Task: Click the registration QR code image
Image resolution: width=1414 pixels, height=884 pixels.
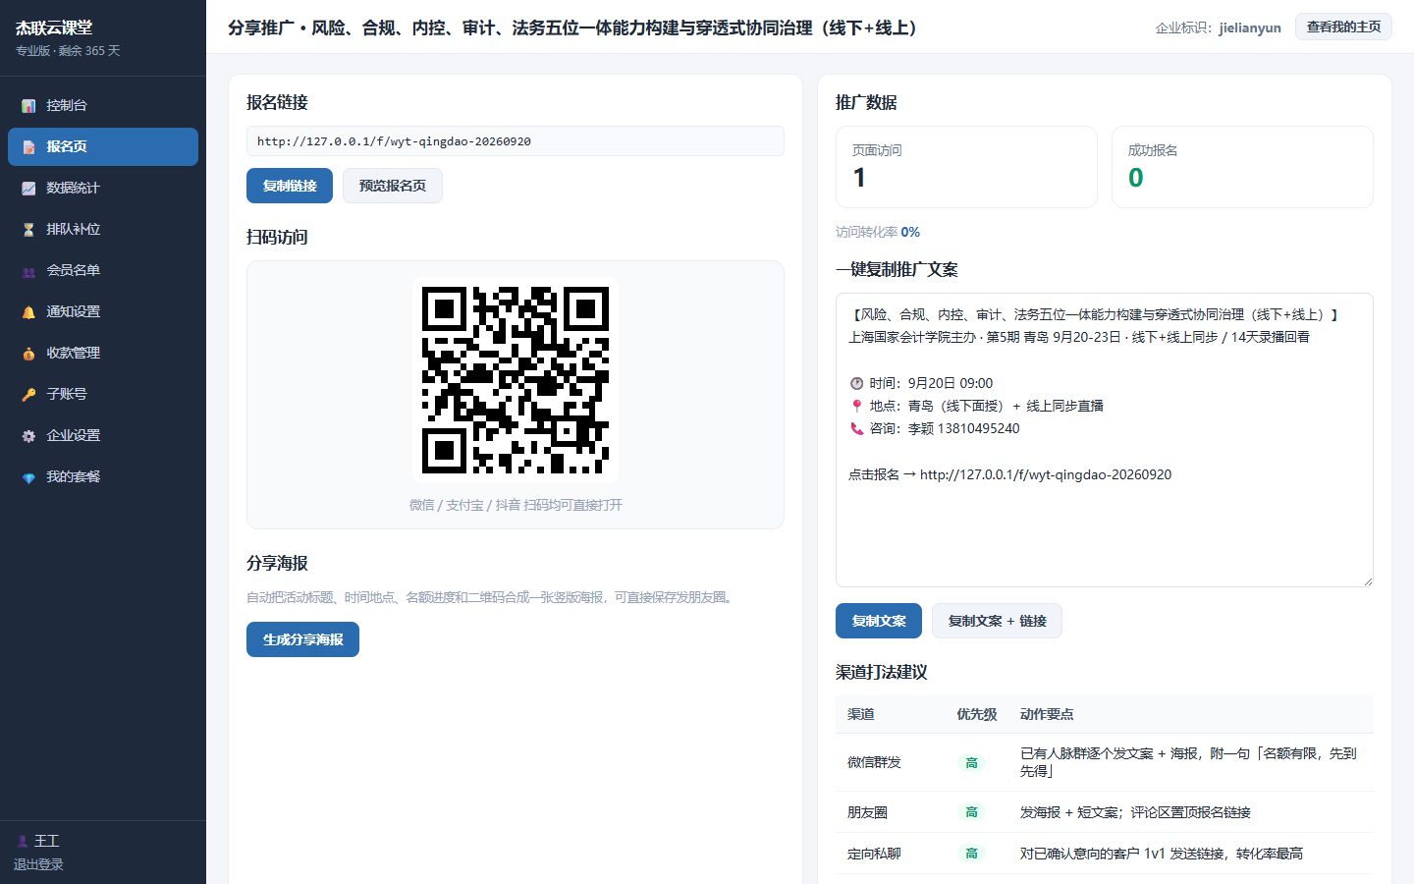Action: pos(516,380)
